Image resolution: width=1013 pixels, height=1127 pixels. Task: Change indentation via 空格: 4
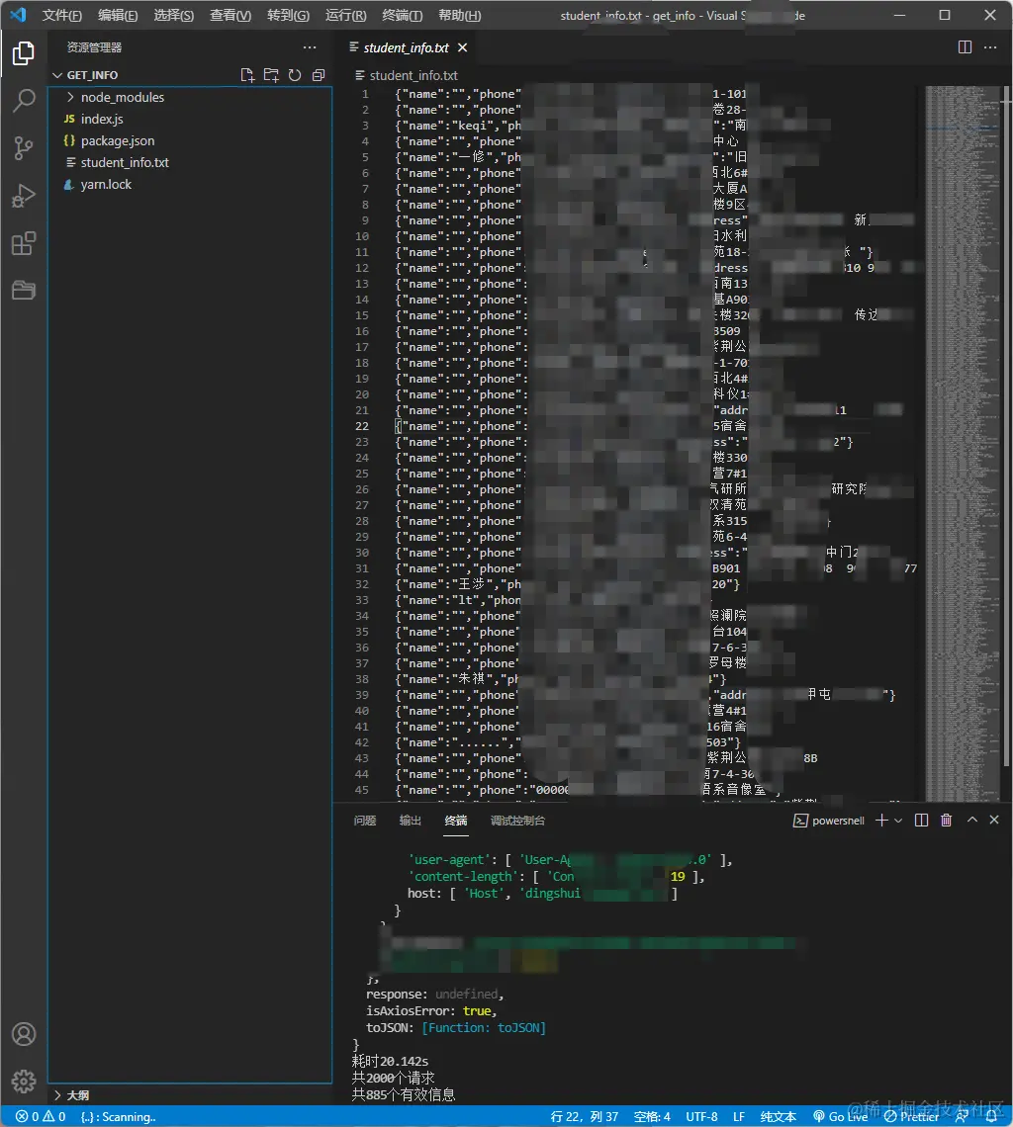[652, 1116]
